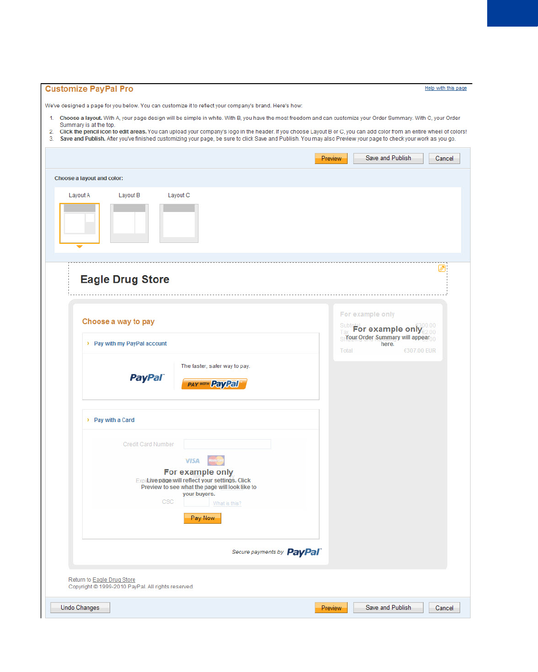This screenshot has height=672, width=538.
Task: Click the pencil edit icon in header
Action: [x=442, y=269]
